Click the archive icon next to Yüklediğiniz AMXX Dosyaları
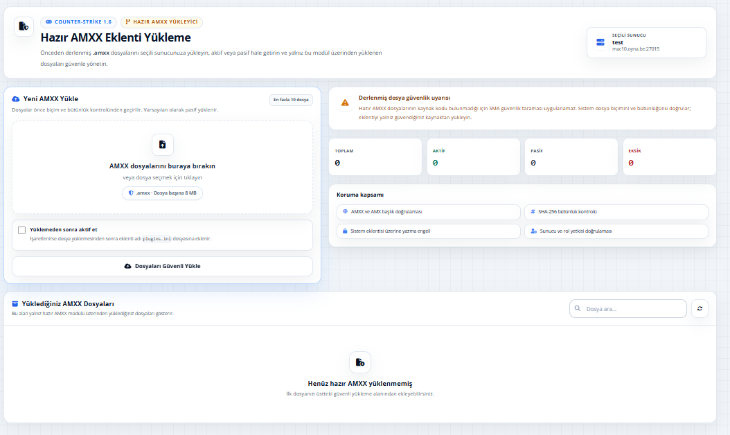Screen dimensions: 730x435 coord(15,303)
